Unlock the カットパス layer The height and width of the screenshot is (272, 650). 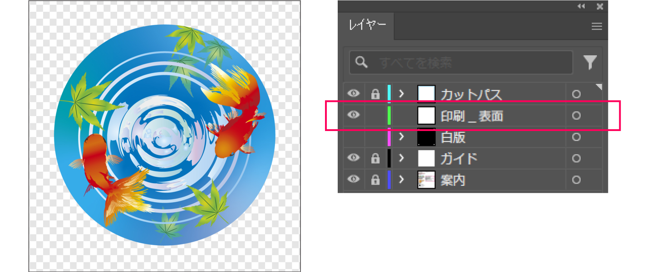pos(375,94)
